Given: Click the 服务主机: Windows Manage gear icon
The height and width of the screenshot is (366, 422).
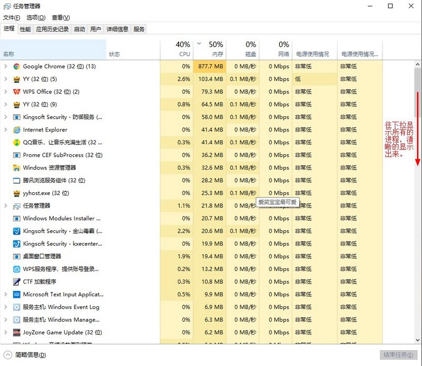Looking at the screenshot, I should point(17,320).
